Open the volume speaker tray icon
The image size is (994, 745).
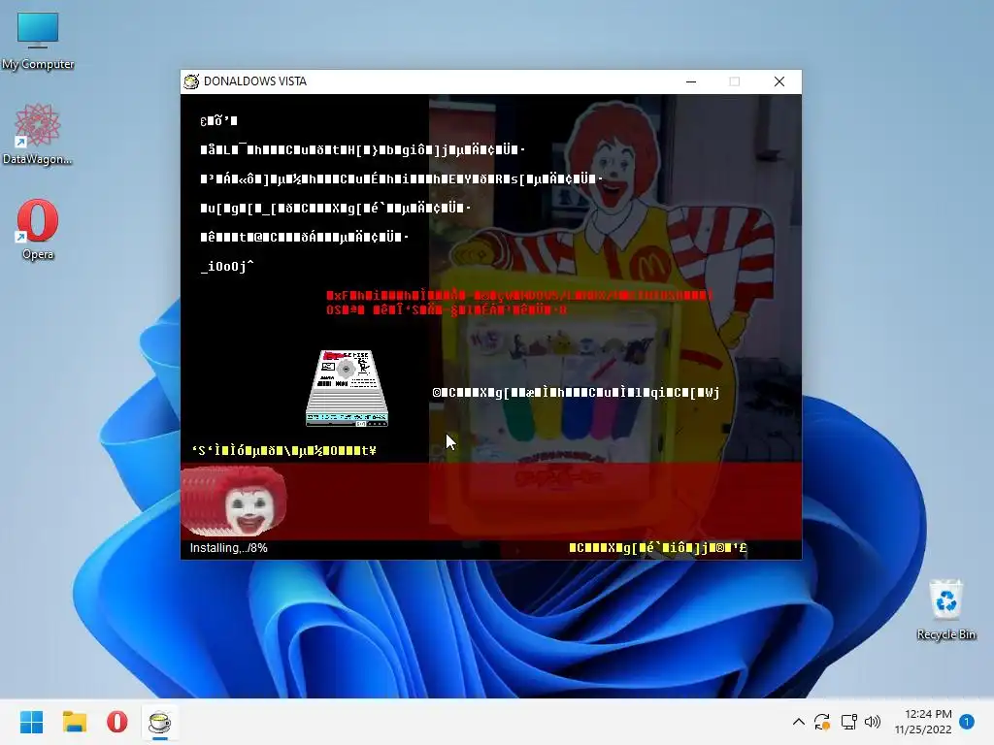[x=873, y=722]
